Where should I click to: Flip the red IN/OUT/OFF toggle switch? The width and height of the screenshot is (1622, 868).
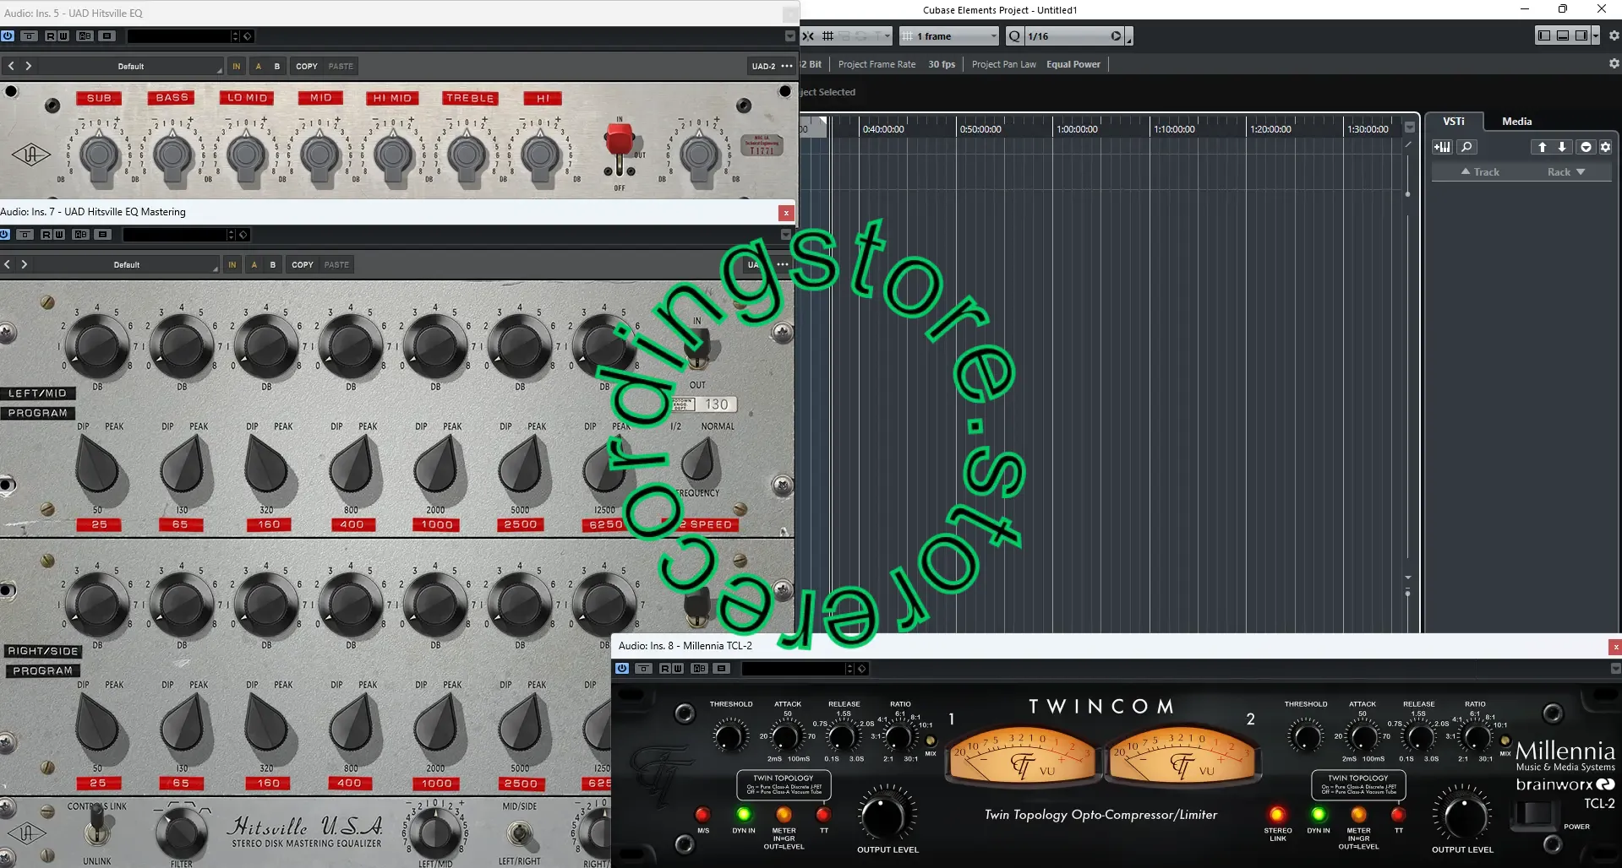[620, 145]
